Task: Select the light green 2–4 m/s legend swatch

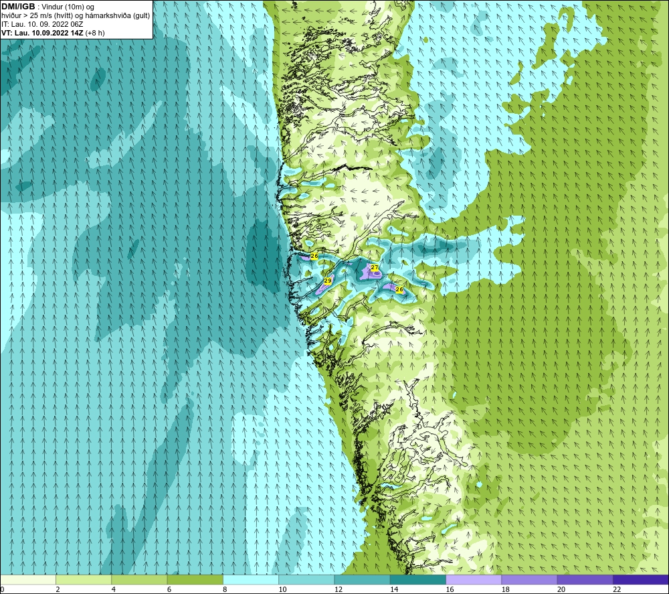Action: (x=84, y=579)
